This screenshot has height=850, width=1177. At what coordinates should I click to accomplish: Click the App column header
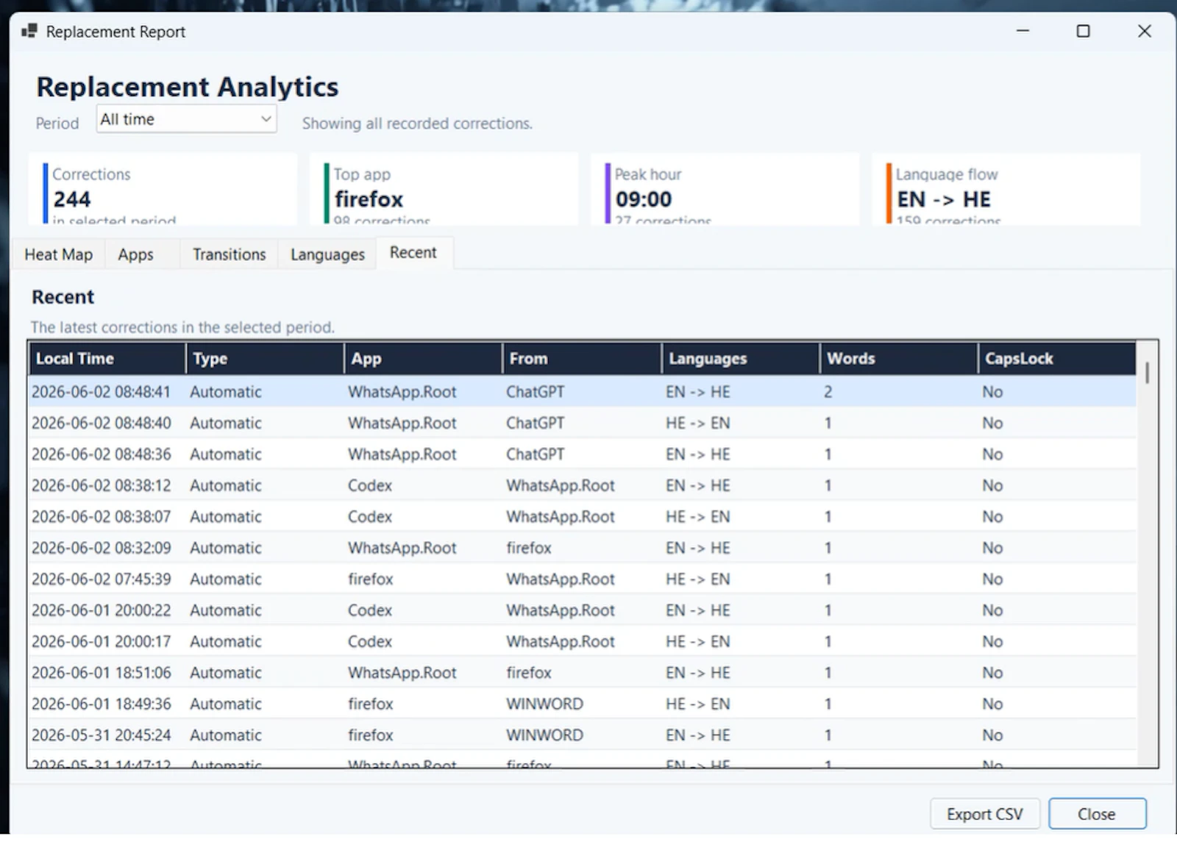coord(424,359)
